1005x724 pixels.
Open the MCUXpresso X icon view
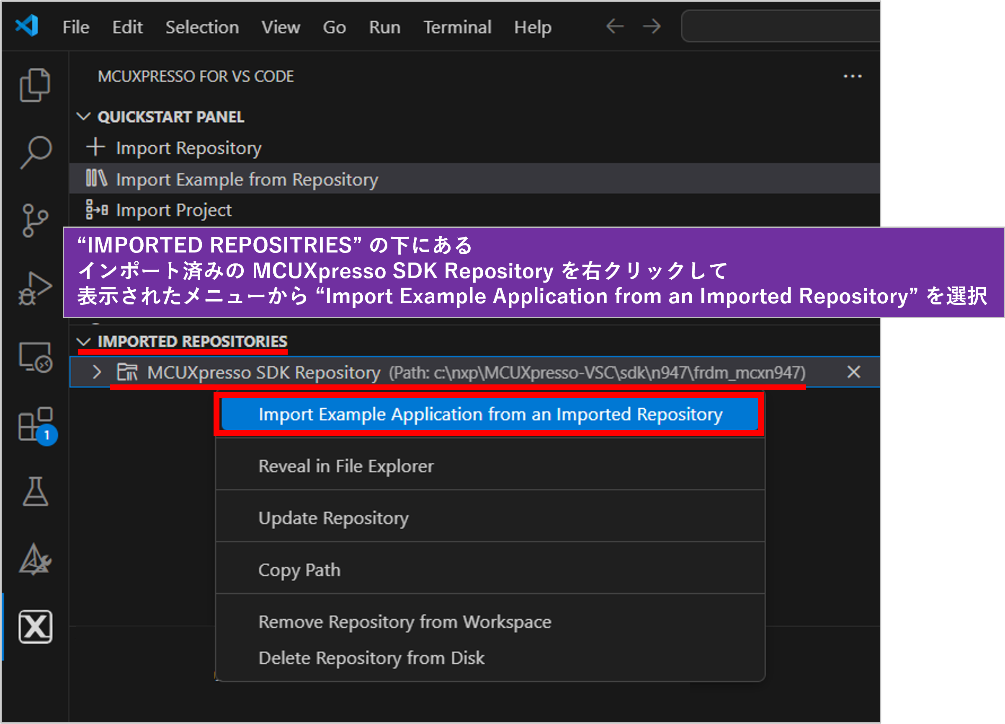point(36,626)
